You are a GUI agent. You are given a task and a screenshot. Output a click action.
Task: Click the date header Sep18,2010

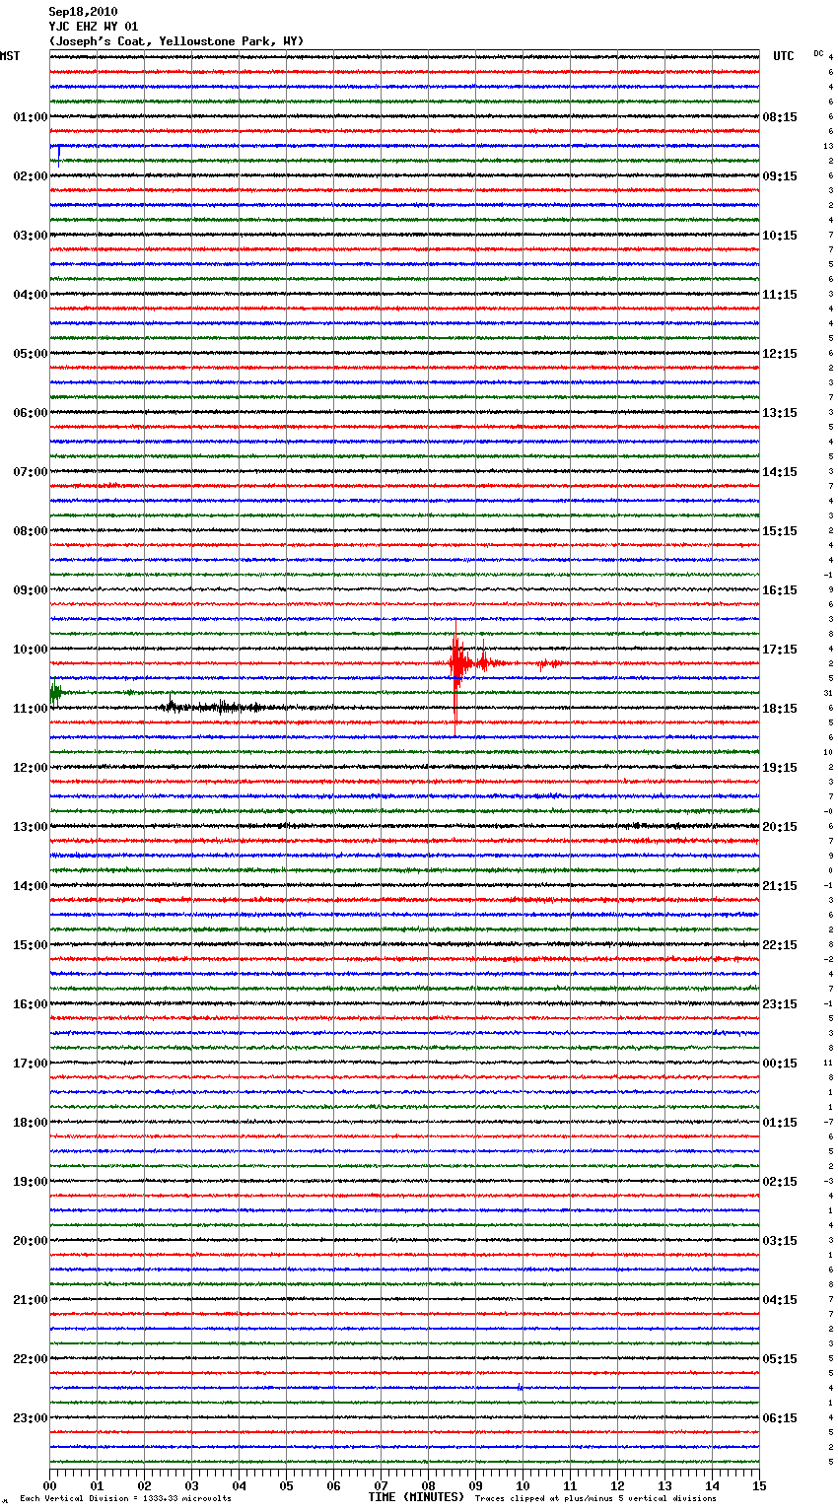[83, 12]
